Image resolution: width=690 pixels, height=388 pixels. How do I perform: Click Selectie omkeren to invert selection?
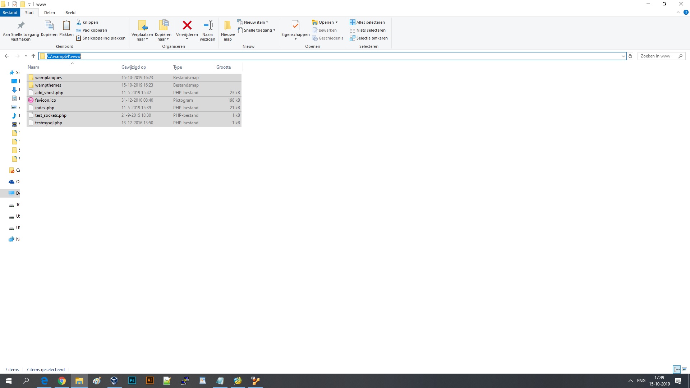point(369,38)
